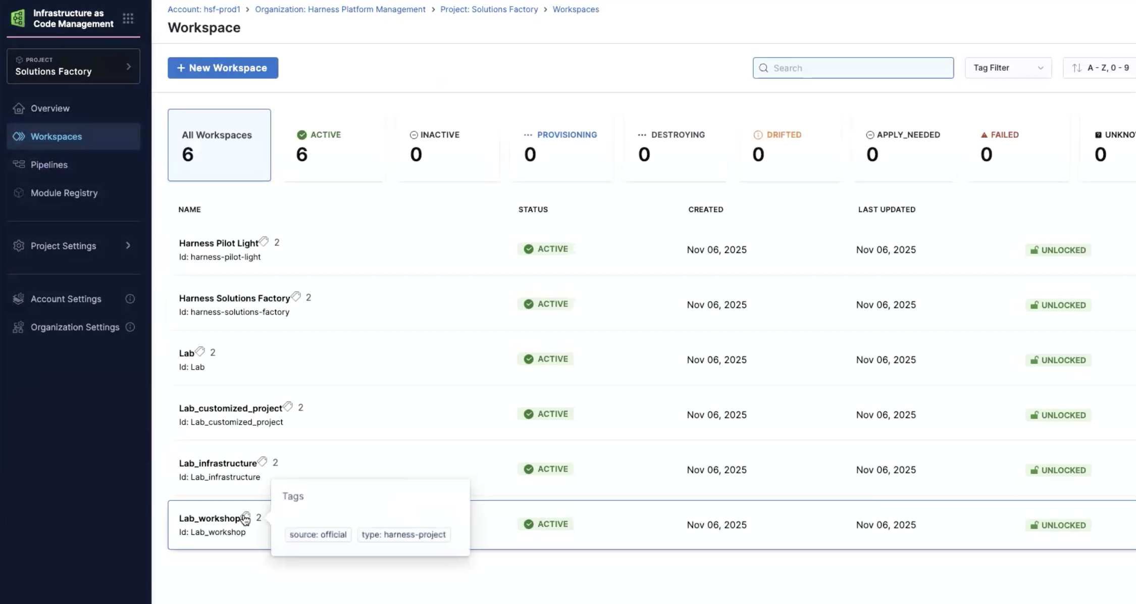Open the module switcher grid icon
This screenshot has width=1136, height=604.
pos(128,19)
